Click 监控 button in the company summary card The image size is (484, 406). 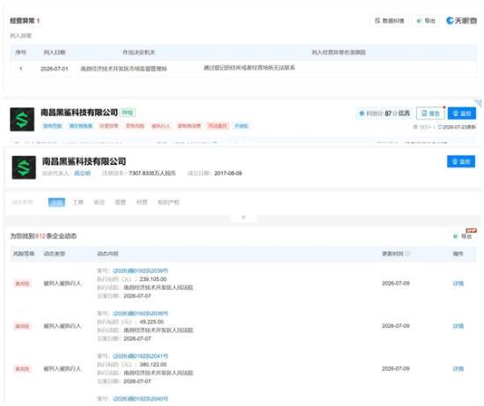point(461,161)
